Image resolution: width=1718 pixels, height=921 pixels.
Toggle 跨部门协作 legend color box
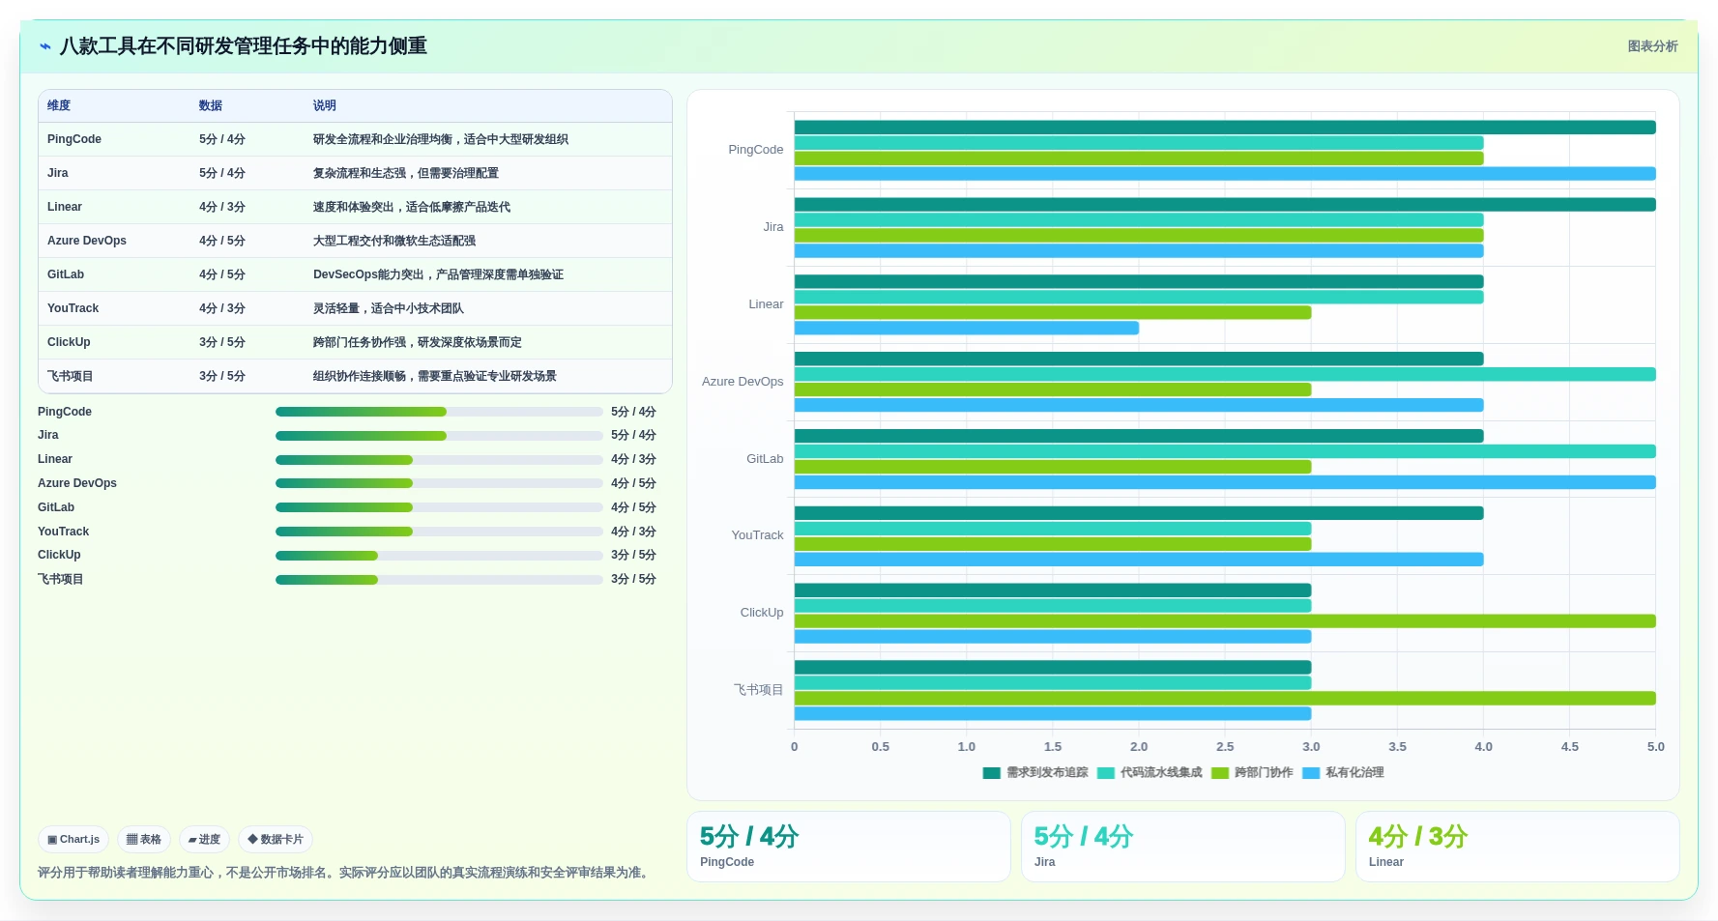(1219, 773)
